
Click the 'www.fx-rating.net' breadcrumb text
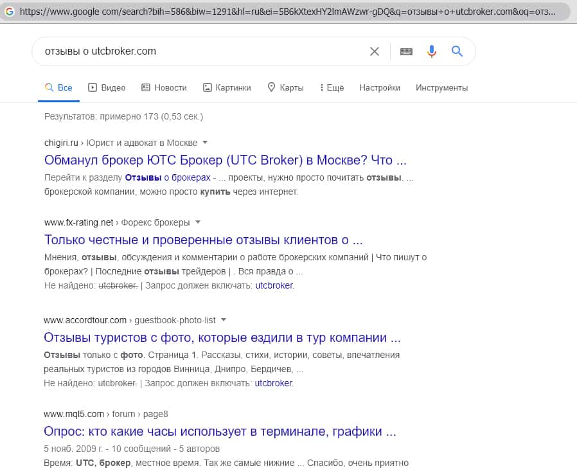point(79,222)
